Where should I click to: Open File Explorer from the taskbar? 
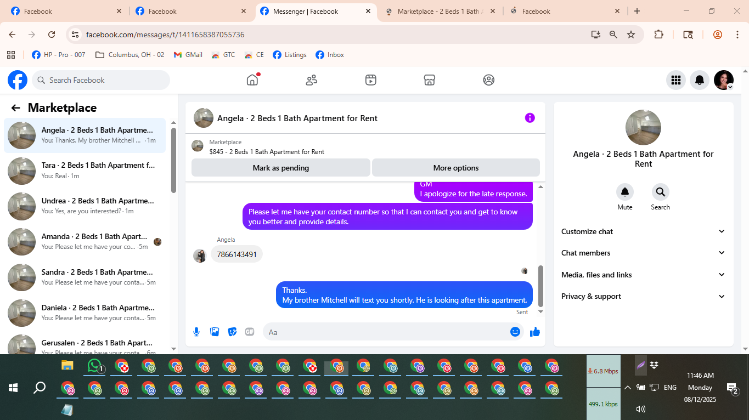click(67, 366)
